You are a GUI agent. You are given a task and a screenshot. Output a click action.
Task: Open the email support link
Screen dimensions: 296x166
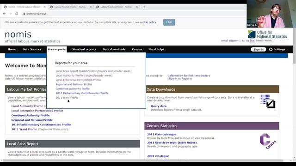tap(230, 41)
